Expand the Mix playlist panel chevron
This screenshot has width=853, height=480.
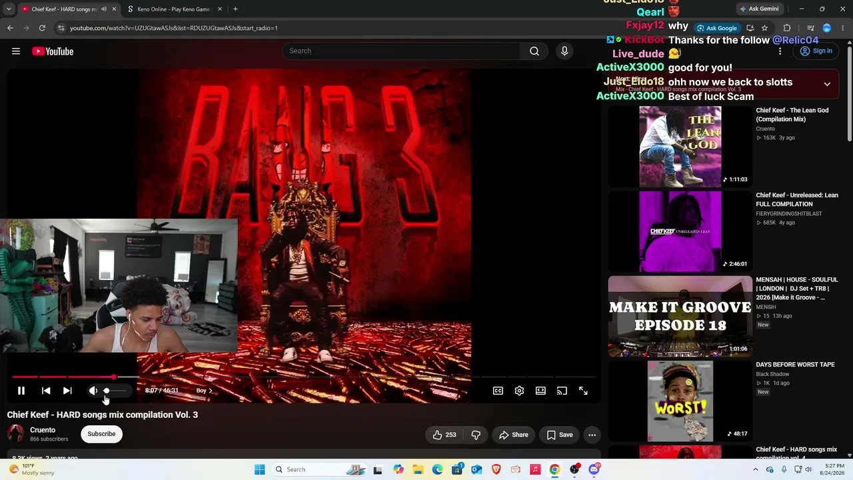[x=827, y=85]
